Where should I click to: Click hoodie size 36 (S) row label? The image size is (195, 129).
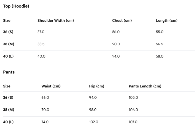pos(8,32)
